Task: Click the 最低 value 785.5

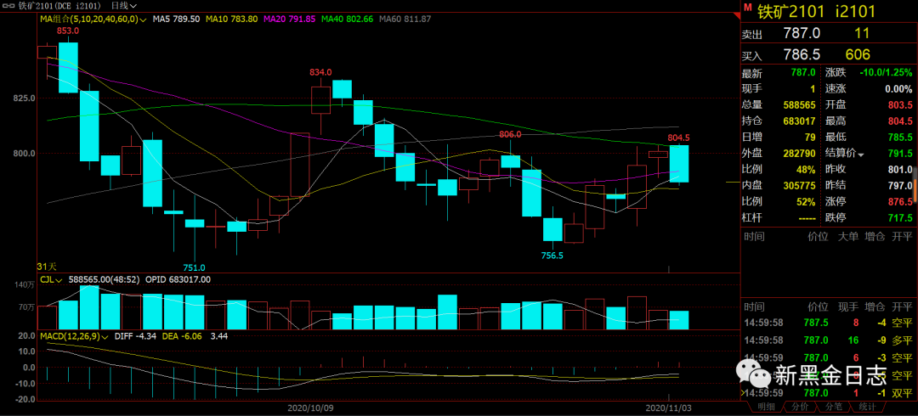Action: tap(900, 138)
